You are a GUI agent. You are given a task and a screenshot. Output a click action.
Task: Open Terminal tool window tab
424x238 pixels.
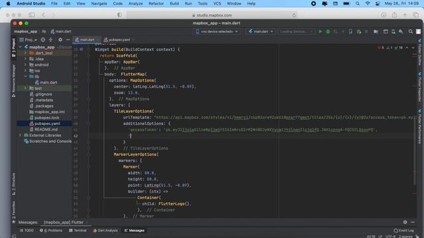pyautogui.click(x=78, y=231)
